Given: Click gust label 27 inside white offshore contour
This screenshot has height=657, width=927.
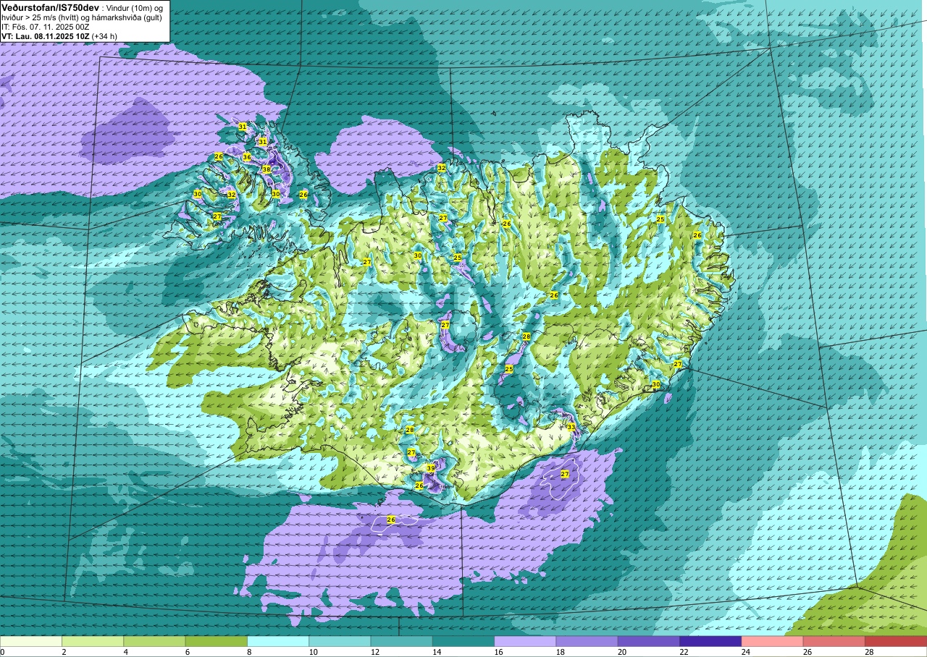Looking at the screenshot, I should point(565,474).
